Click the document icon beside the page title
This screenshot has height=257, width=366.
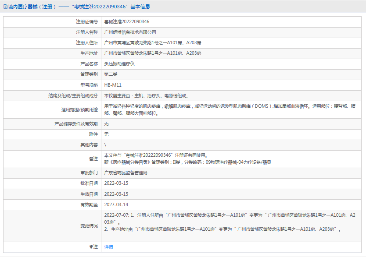5,7
